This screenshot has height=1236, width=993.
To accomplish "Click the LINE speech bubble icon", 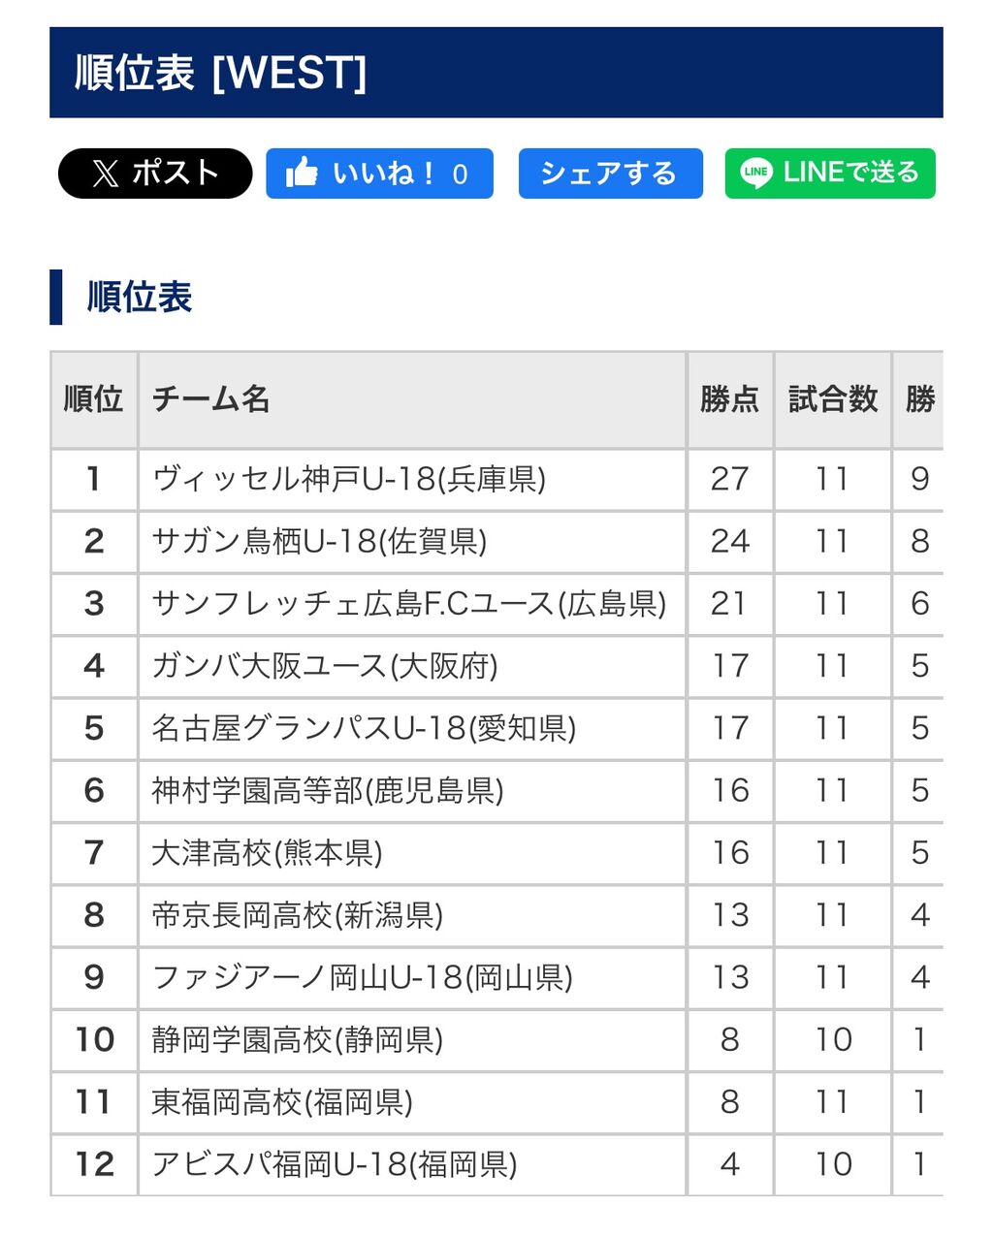I will click(x=756, y=173).
